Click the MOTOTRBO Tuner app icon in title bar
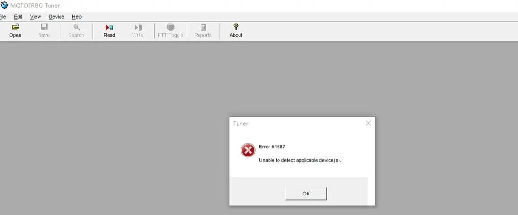Screen dimensions: 518x215 pyautogui.click(x=4, y=5)
